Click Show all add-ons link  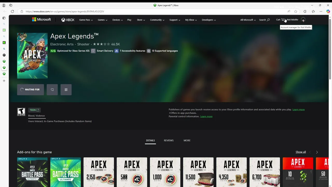tap(301, 152)
